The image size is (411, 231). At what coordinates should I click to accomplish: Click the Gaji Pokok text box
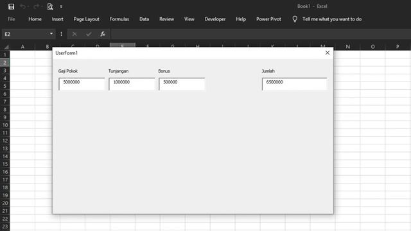[x=82, y=84]
